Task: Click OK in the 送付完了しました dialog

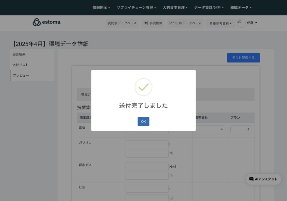Action: pos(143,121)
